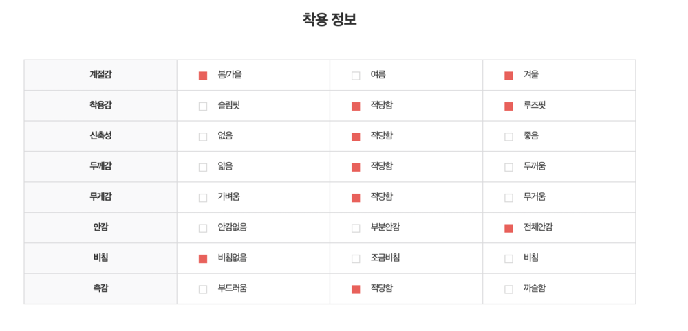688x331 pixels.
Task: Tick the 부분안감 checkbox
Action: coord(356,228)
